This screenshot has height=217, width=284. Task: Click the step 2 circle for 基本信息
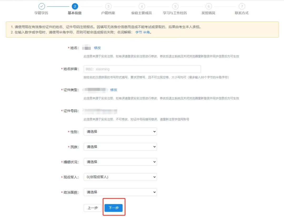[x=75, y=6]
